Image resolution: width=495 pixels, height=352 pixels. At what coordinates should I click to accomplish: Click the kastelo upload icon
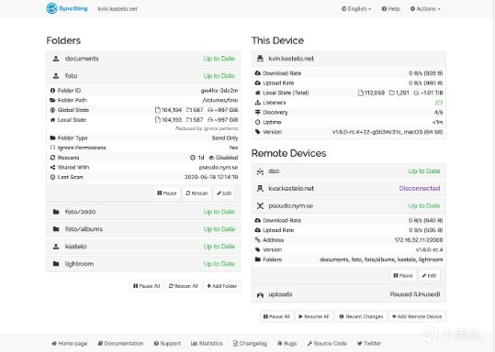(56, 247)
